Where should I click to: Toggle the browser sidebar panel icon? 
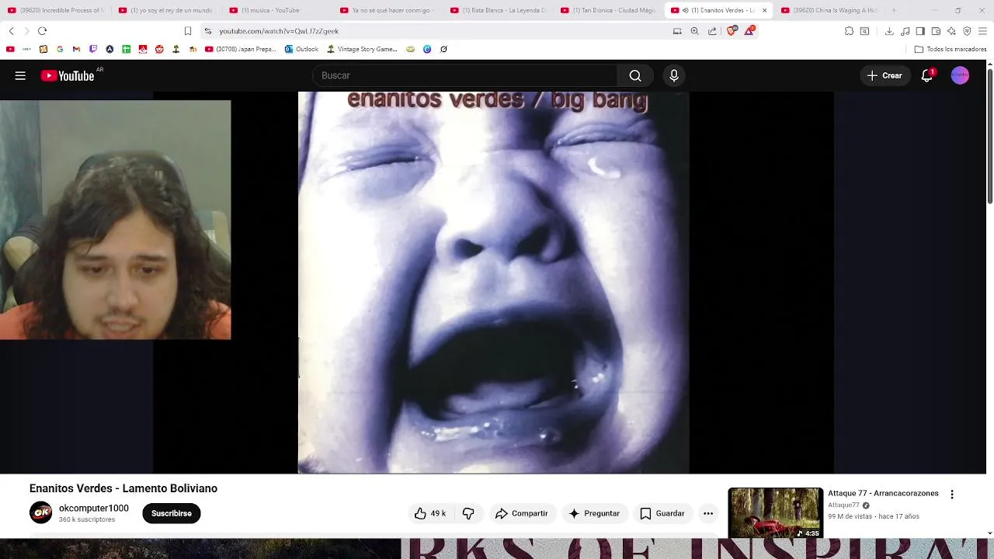tap(920, 31)
